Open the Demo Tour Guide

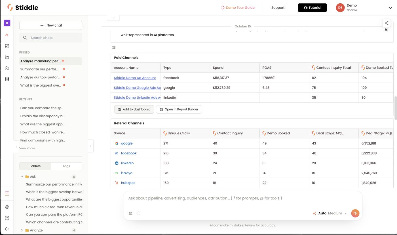[238, 8]
